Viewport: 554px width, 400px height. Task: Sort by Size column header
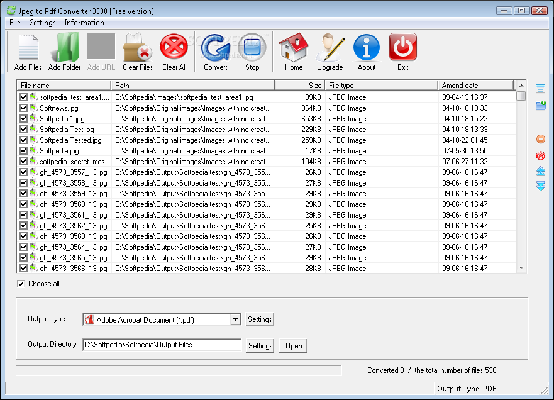299,85
